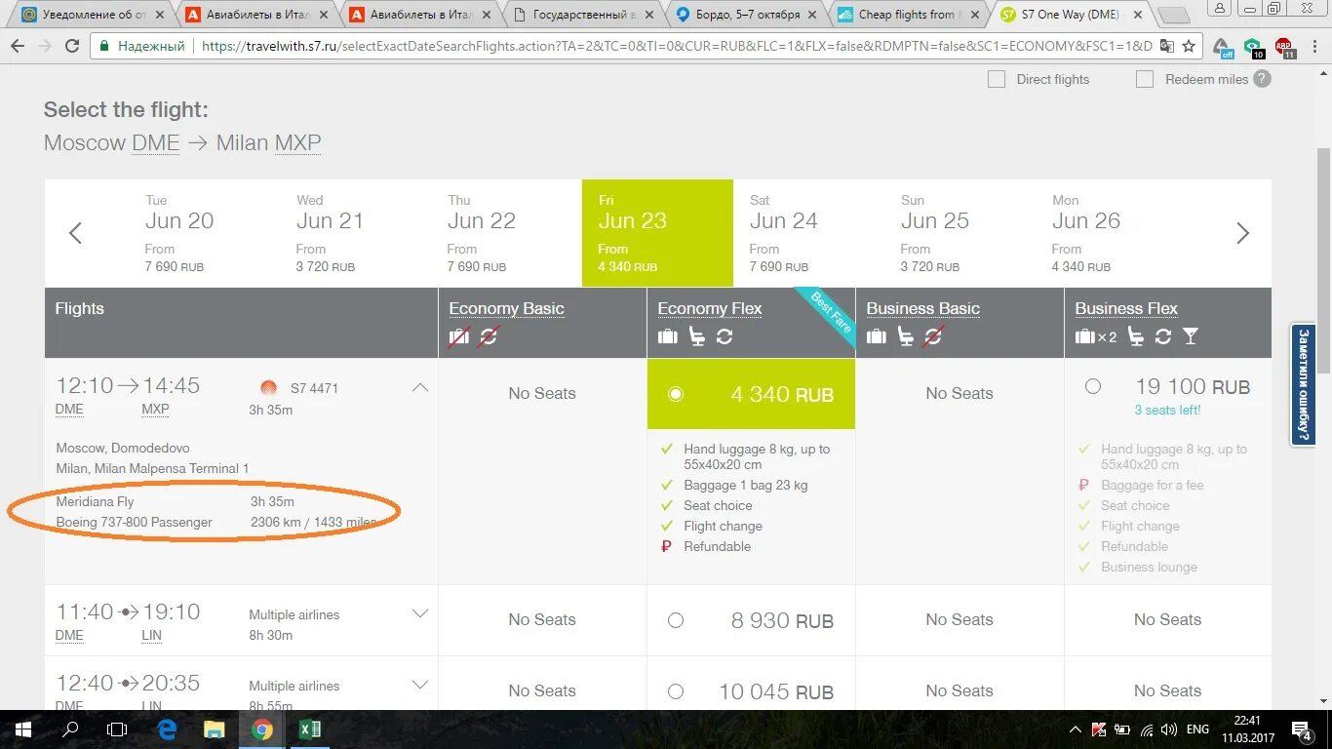Click the Business Flex cocktail lounge icon
This screenshot has height=749, width=1332.
coord(1191,336)
